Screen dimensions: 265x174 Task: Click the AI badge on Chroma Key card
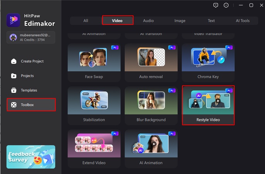pos(229,48)
